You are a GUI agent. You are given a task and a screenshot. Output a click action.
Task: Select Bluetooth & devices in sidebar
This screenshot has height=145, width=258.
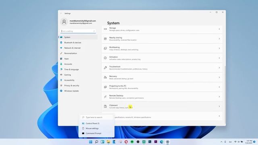(78, 43)
